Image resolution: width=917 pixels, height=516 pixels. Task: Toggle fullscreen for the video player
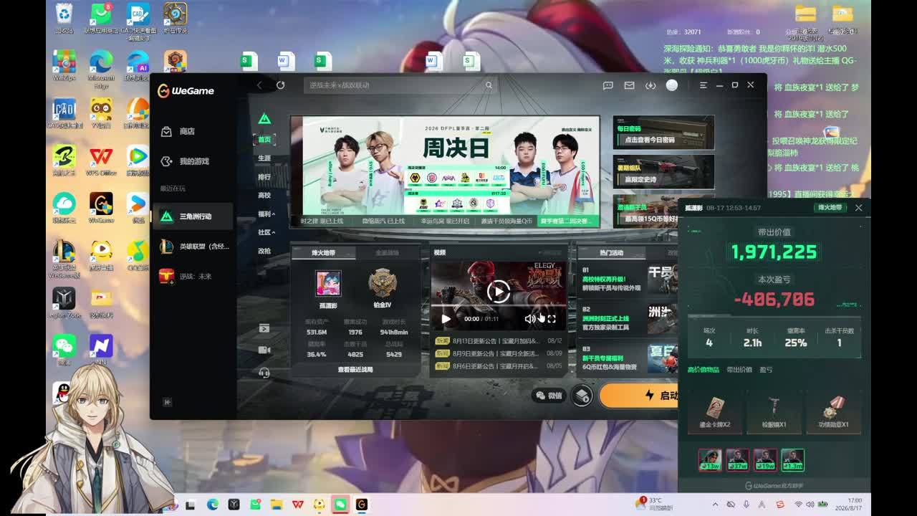[552, 319]
